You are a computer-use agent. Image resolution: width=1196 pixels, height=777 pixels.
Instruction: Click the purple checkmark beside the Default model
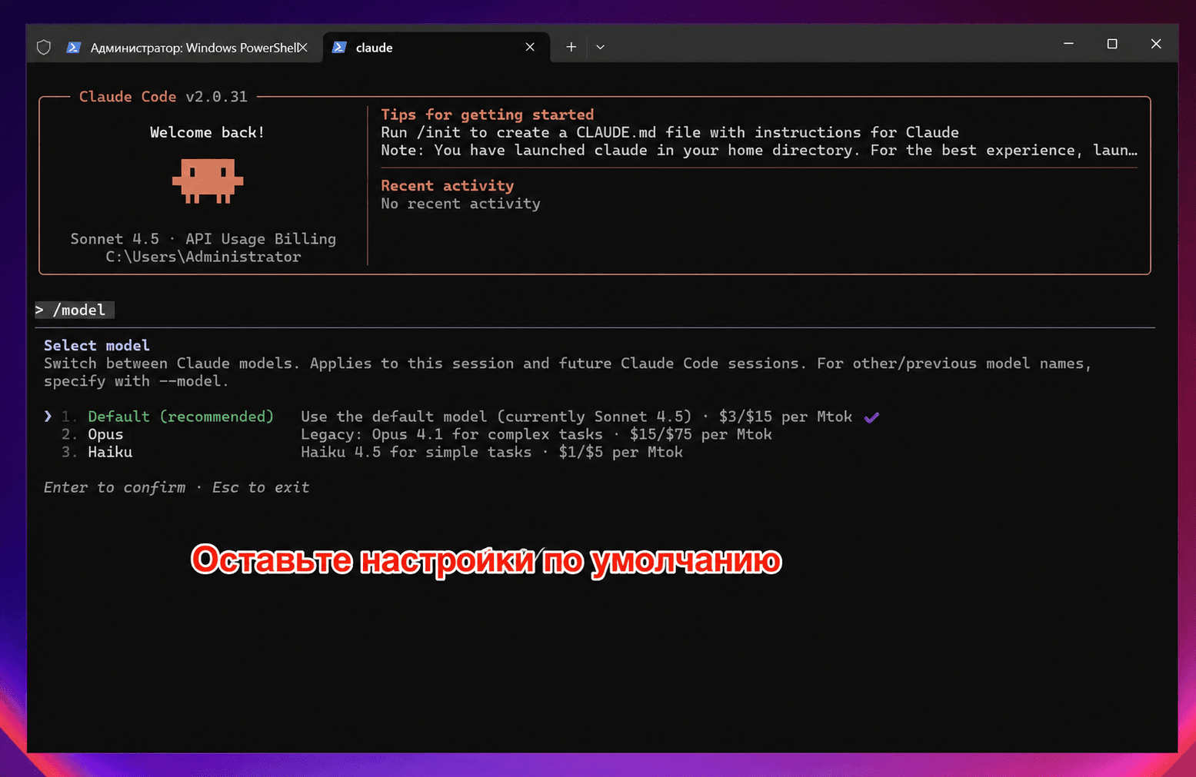coord(871,417)
